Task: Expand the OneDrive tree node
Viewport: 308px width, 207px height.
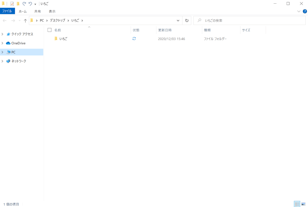Action: 3,43
